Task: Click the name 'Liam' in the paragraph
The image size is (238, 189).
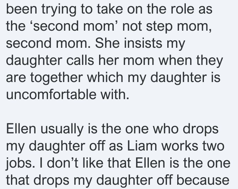Action: pos(142,146)
